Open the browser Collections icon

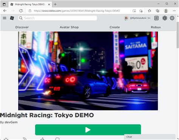point(157,11)
